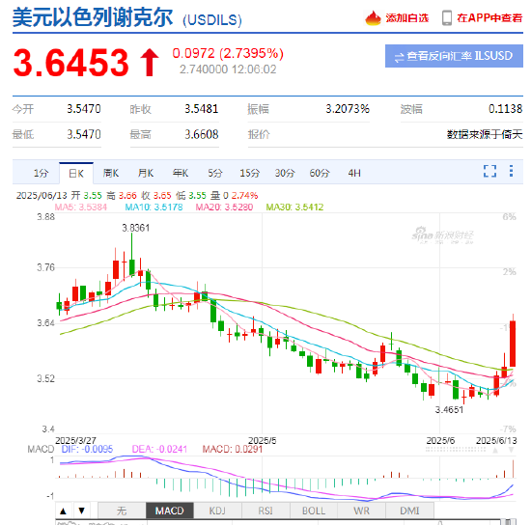Click the 波幅 value 0.1138
The height and width of the screenshot is (525, 531).
(506, 109)
